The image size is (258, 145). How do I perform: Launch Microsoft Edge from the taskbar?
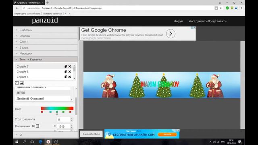(x=40, y=142)
